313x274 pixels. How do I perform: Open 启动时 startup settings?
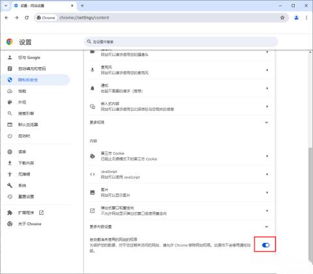24,136
